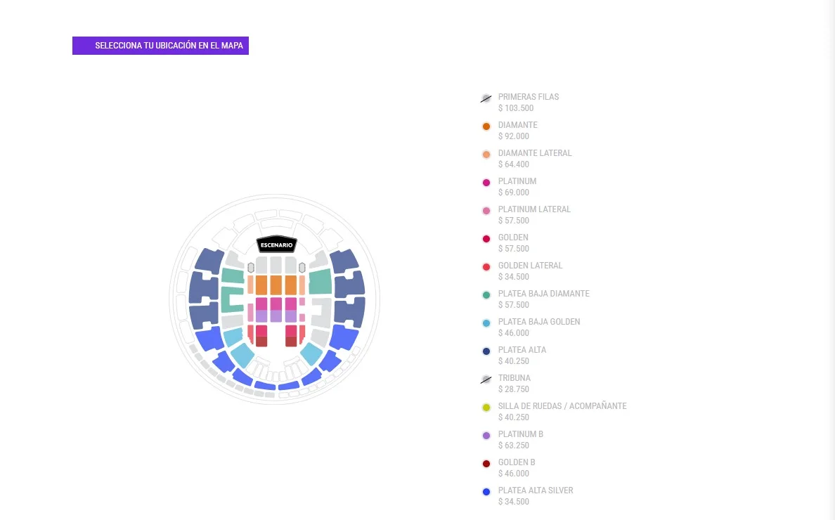
Task: Click the orange DIAMANTE legend dot
Action: (x=486, y=126)
